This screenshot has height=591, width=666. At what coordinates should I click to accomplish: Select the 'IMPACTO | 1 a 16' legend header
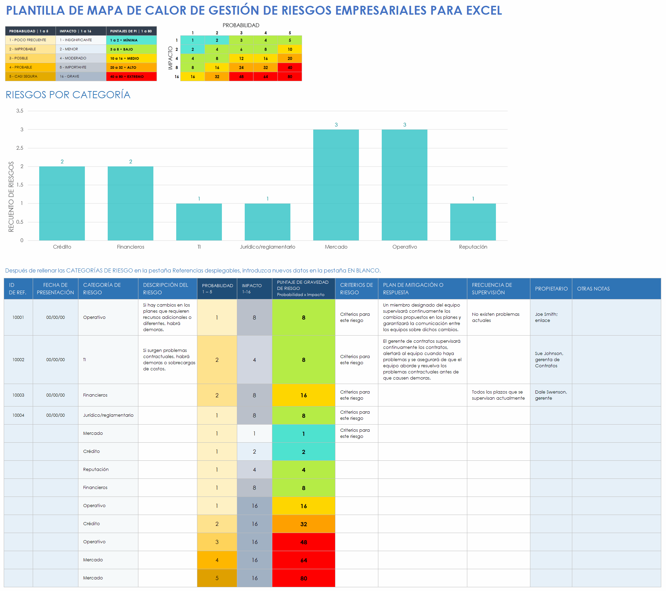click(x=81, y=31)
